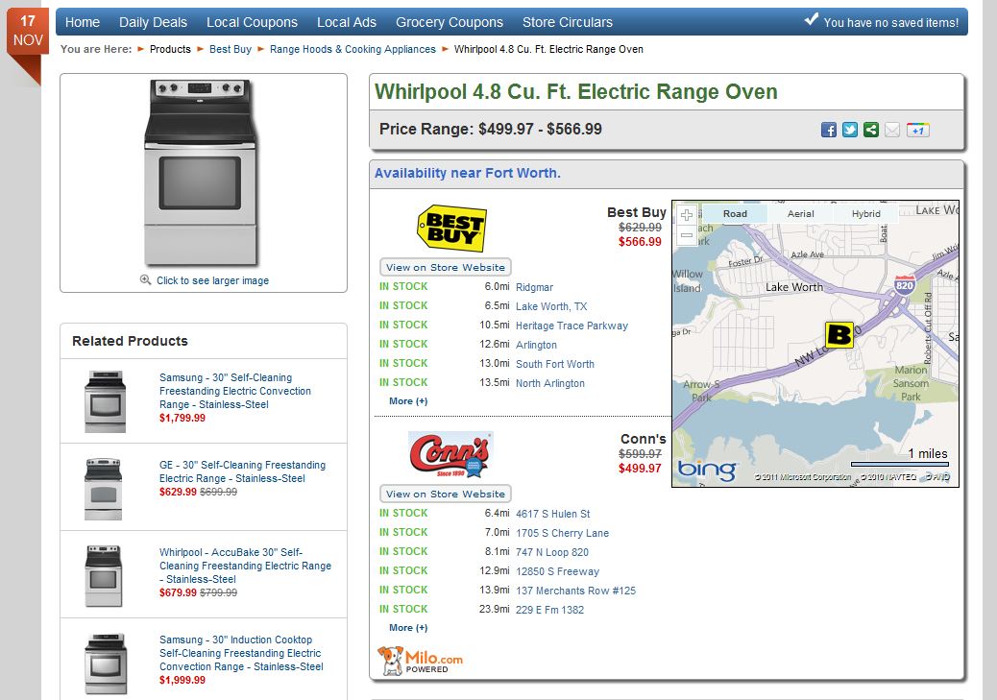Email this product via envelope icon
This screenshot has width=997, height=700.
[892, 131]
